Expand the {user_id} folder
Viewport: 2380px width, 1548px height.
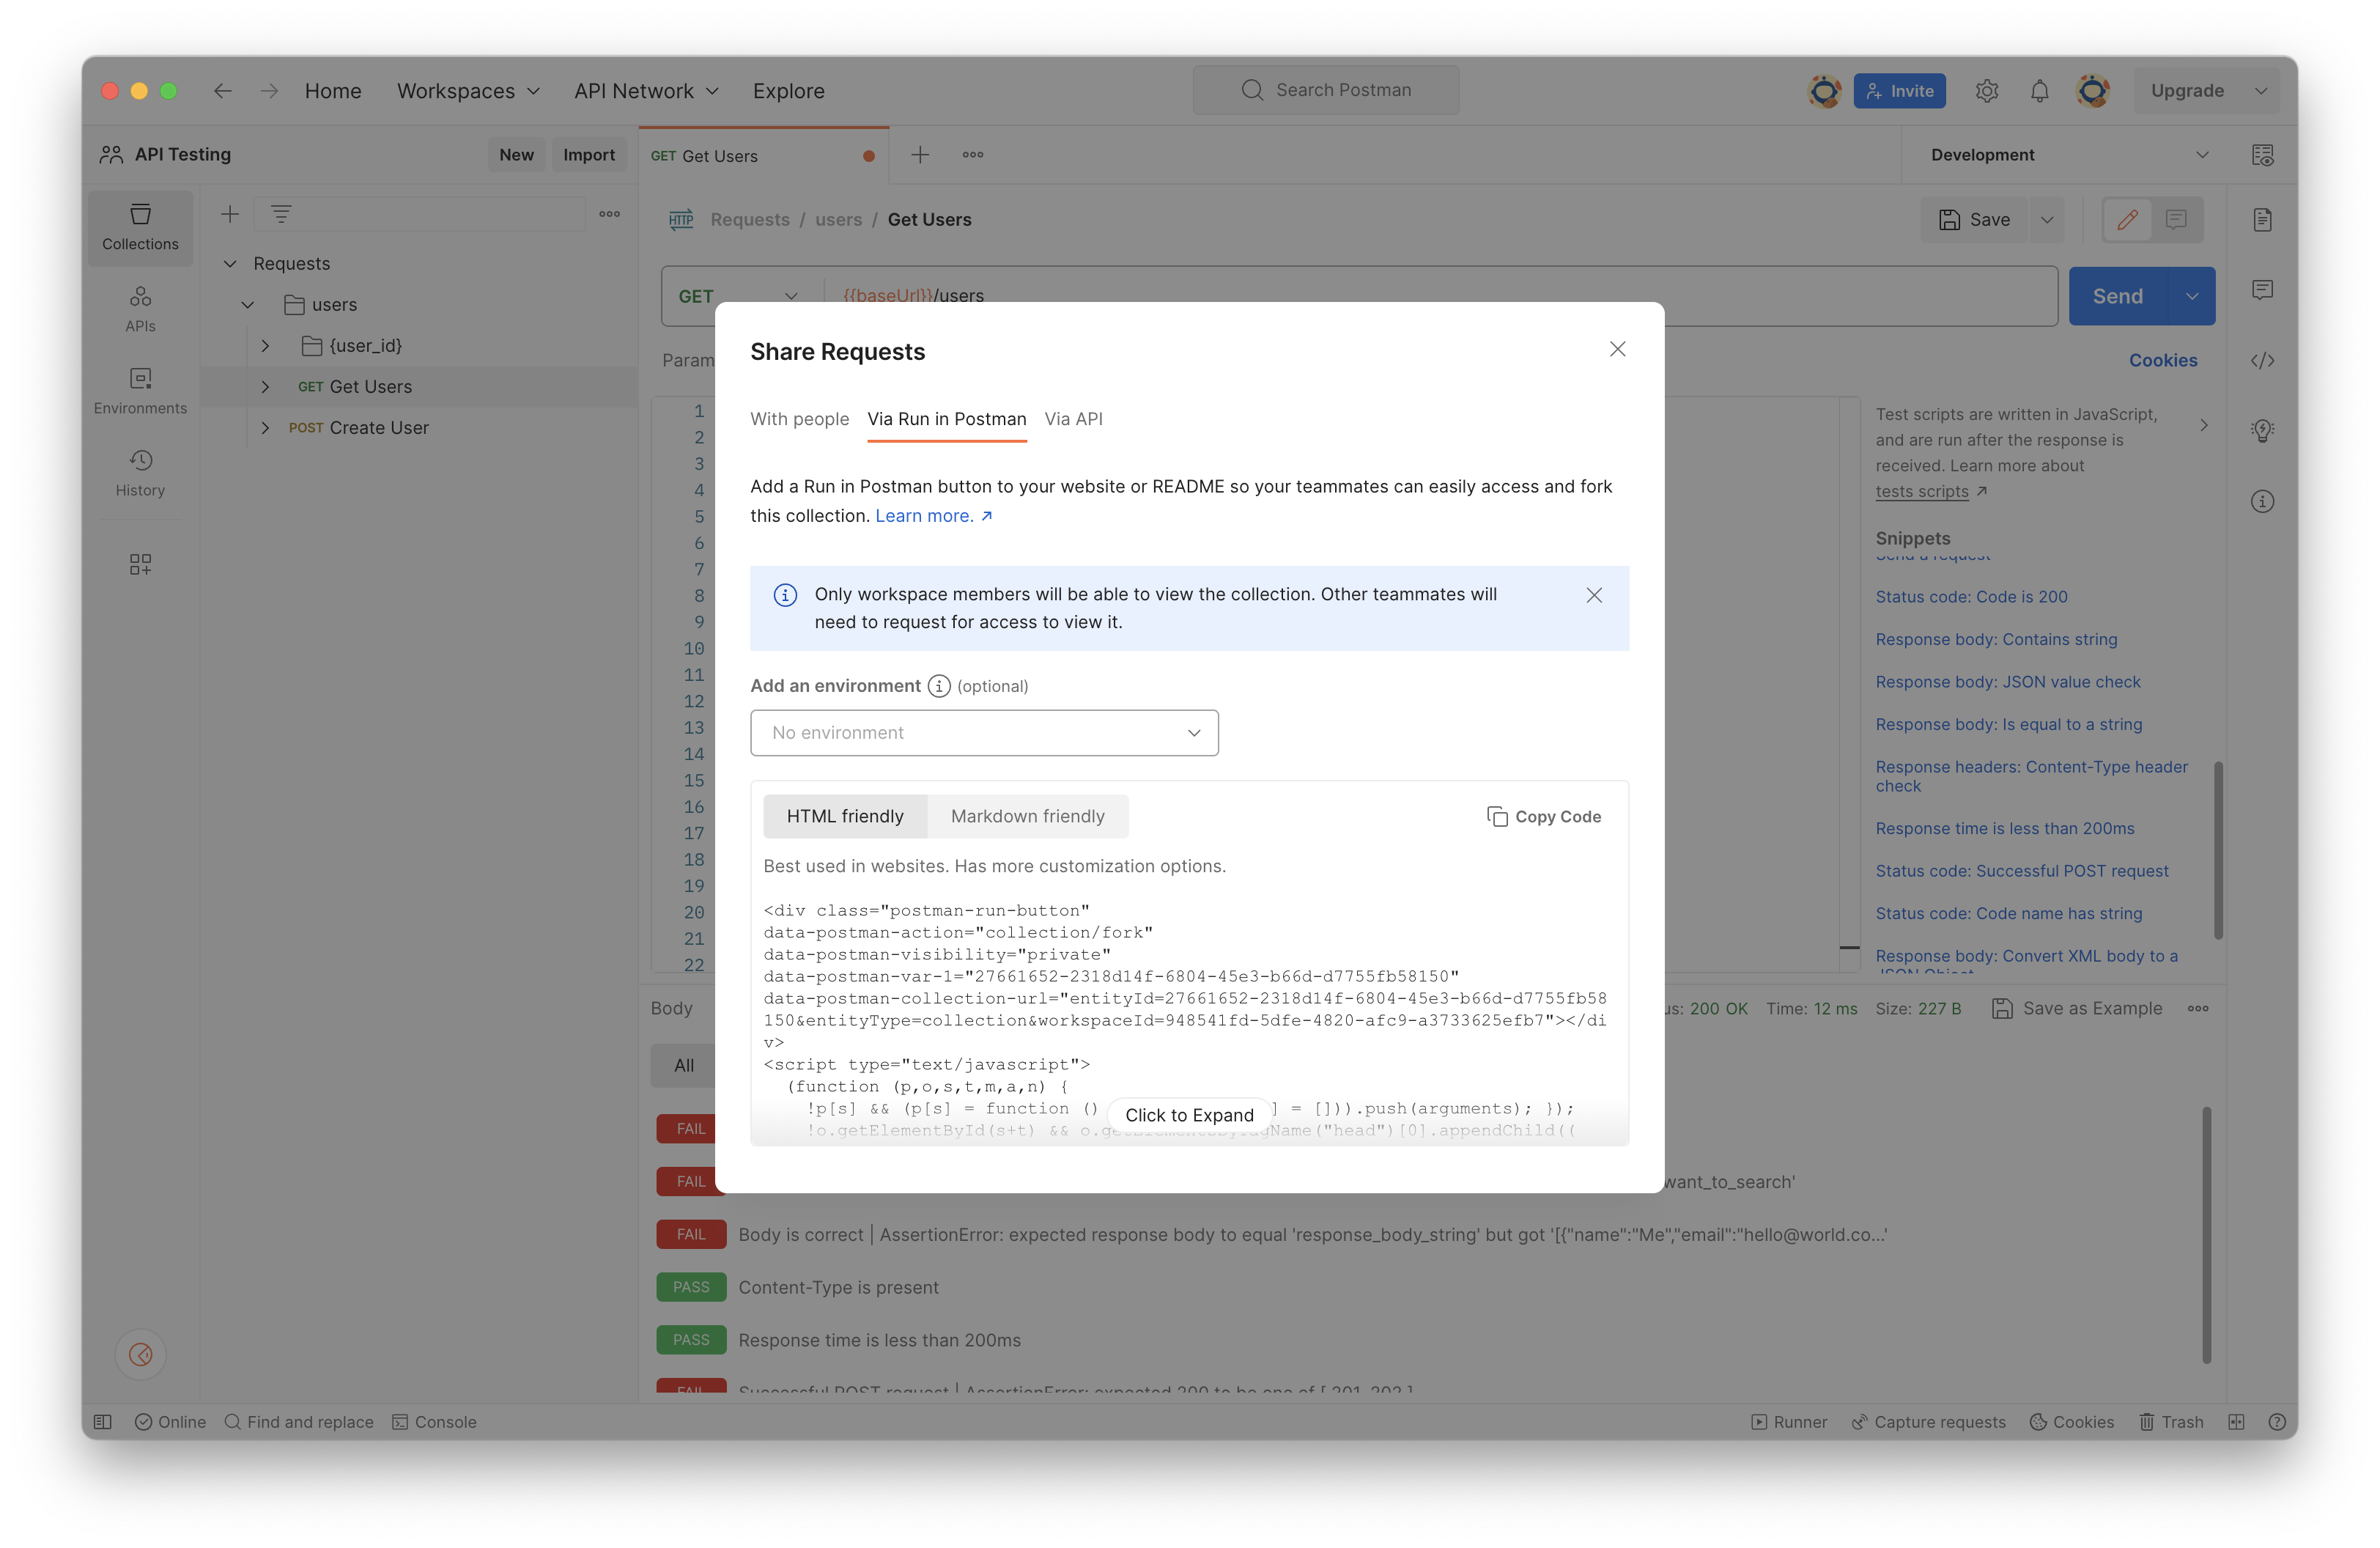point(265,346)
